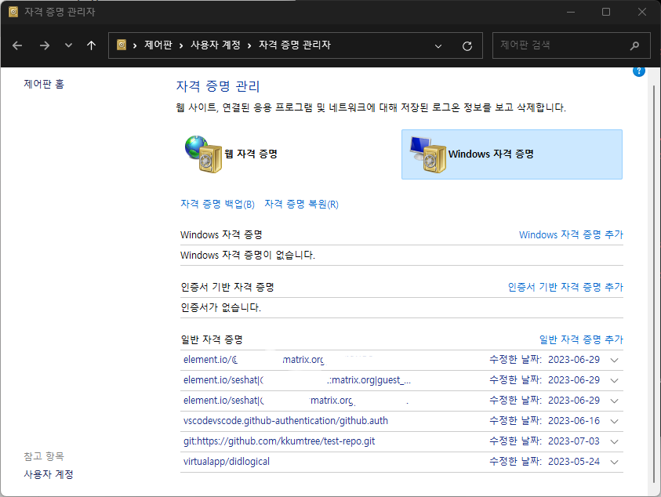Open recent locations chevron beside the forward arrow
The width and height of the screenshot is (661, 497).
[x=68, y=45]
